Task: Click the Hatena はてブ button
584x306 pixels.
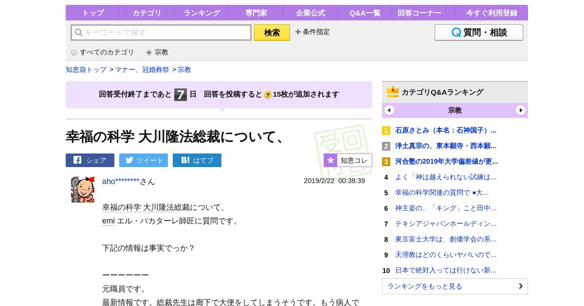Action: (x=197, y=160)
